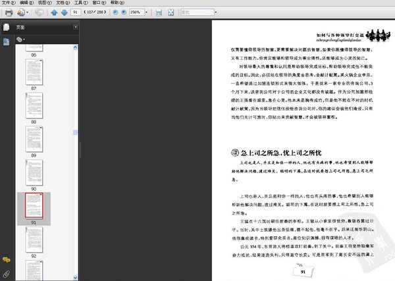The width and height of the screenshot is (395, 281).
Task: Select page 87 thumbnail
Action: (x=34, y=72)
